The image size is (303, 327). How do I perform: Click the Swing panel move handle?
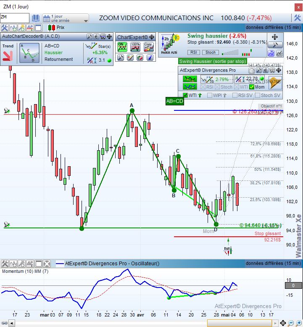[x=274, y=37]
